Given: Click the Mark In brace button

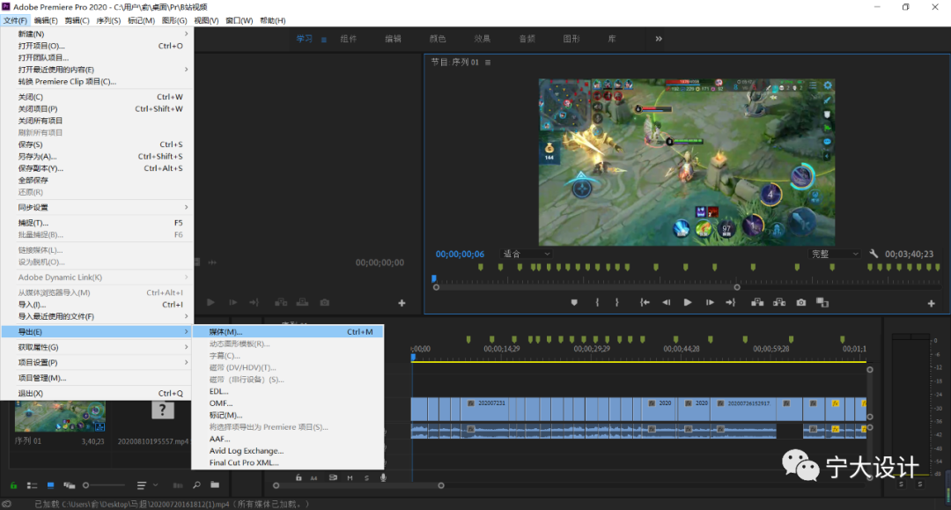Looking at the screenshot, I should pos(597,303).
